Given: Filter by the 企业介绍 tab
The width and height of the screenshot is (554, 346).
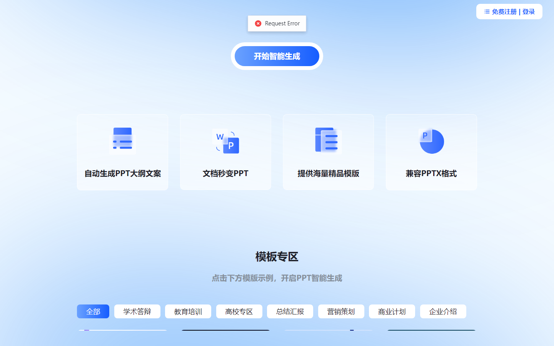Looking at the screenshot, I should pos(443,311).
